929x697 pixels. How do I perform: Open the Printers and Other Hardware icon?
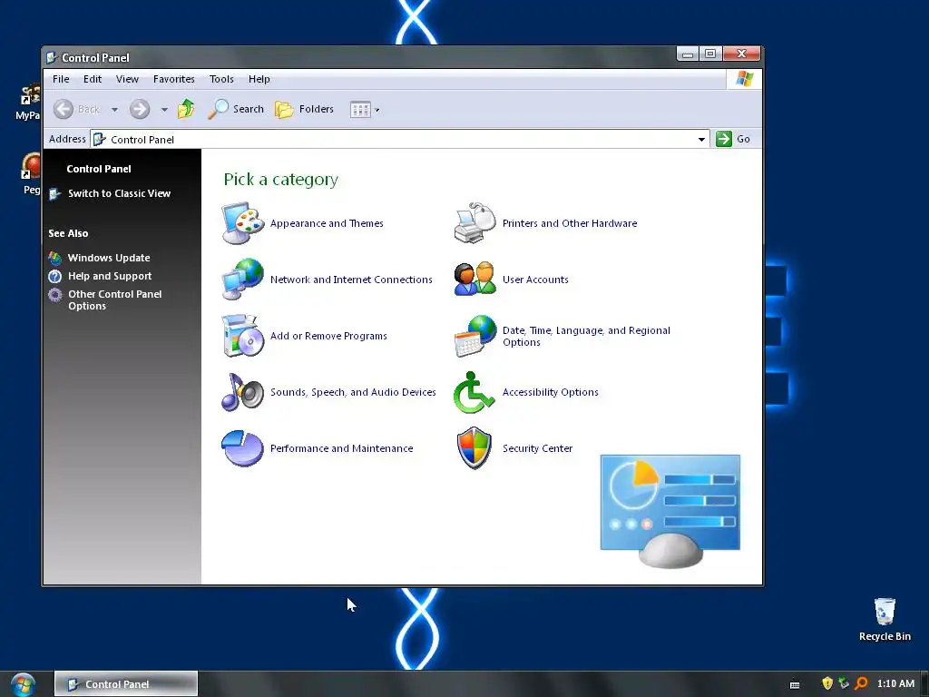(474, 223)
